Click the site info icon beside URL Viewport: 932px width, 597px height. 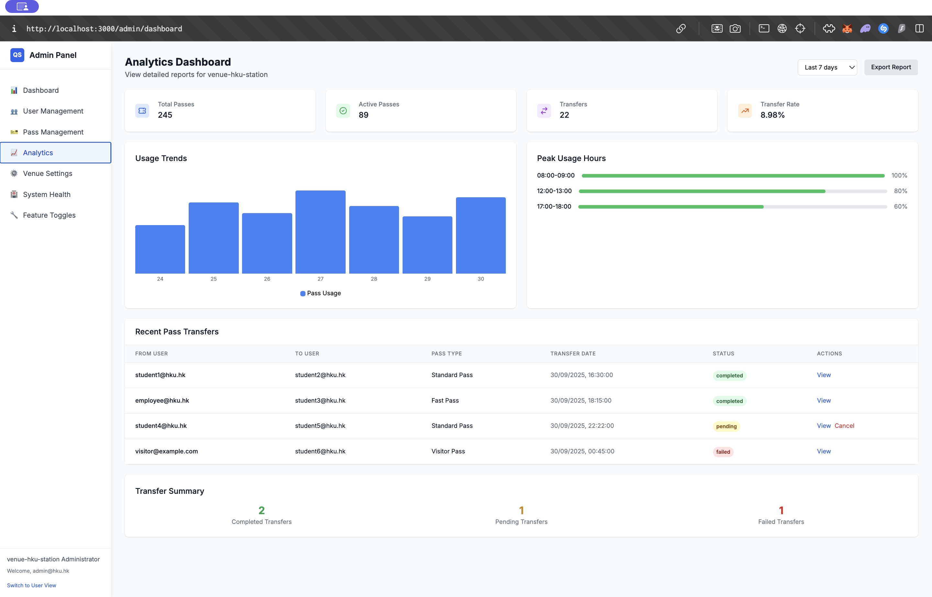pos(14,29)
